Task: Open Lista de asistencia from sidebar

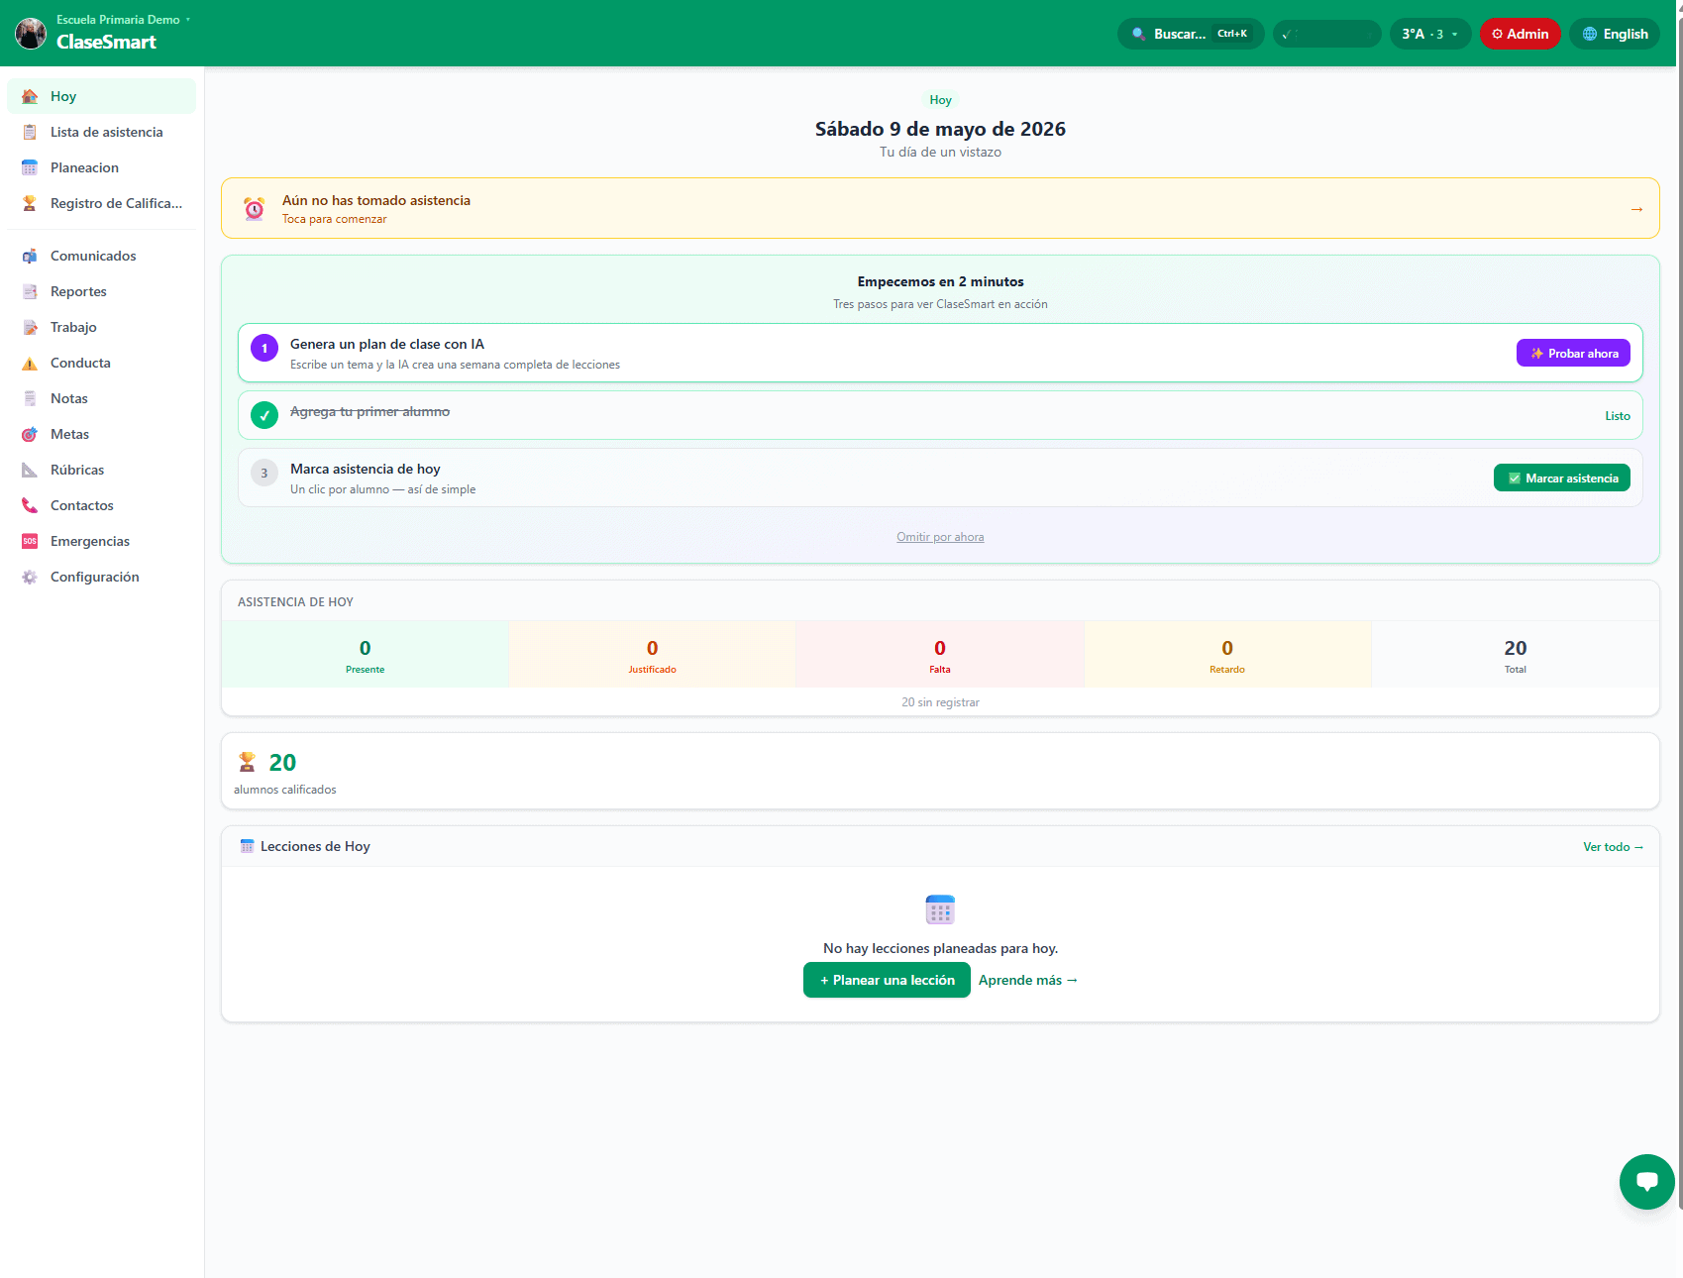Action: tap(101, 132)
